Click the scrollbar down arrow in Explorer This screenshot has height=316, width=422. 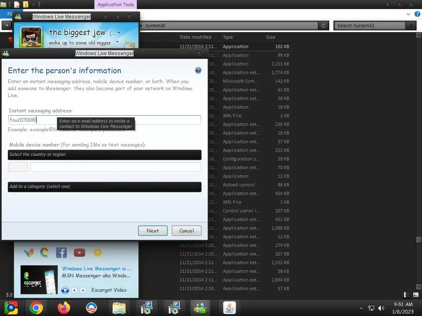419,287
